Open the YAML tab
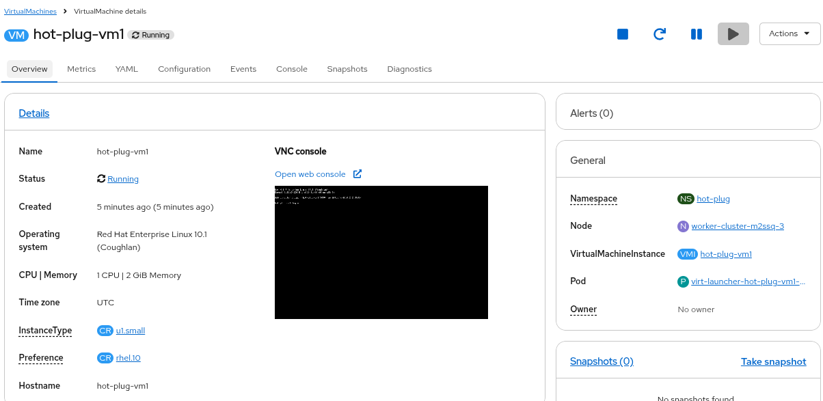823x401 pixels. (126, 69)
